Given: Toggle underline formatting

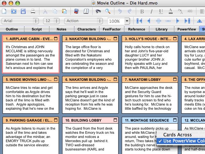Looking at the screenshot, I should 161,12.
